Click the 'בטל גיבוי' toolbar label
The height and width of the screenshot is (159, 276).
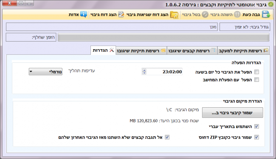[x=191, y=14]
